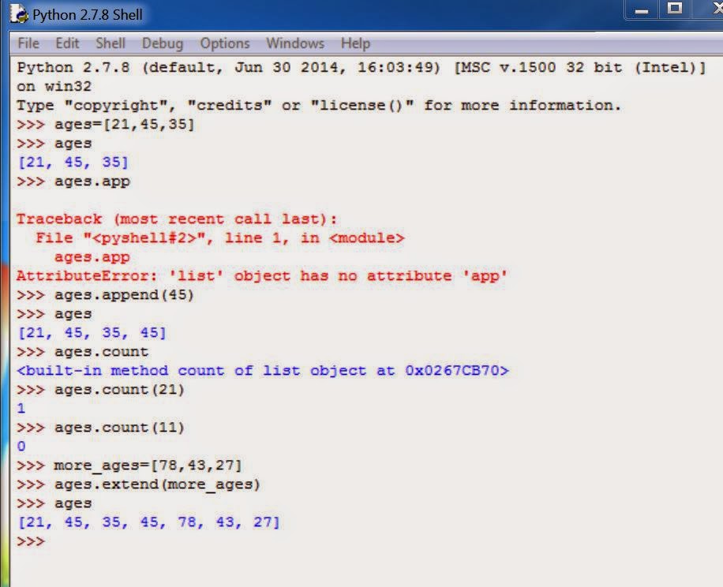Open the Help menu
Viewport: 723px width, 587px height.
tap(355, 43)
